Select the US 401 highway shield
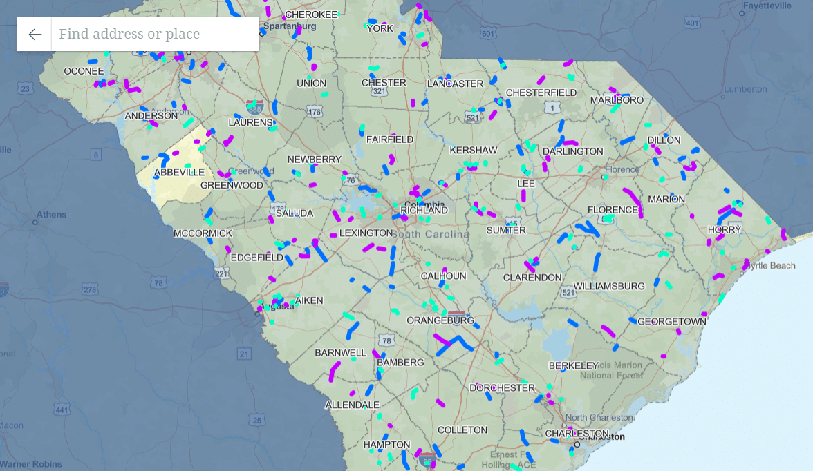 [692, 23]
